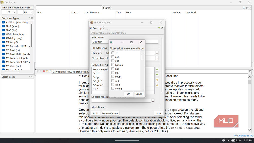Uncheck the AbiWord document type

(3, 22)
